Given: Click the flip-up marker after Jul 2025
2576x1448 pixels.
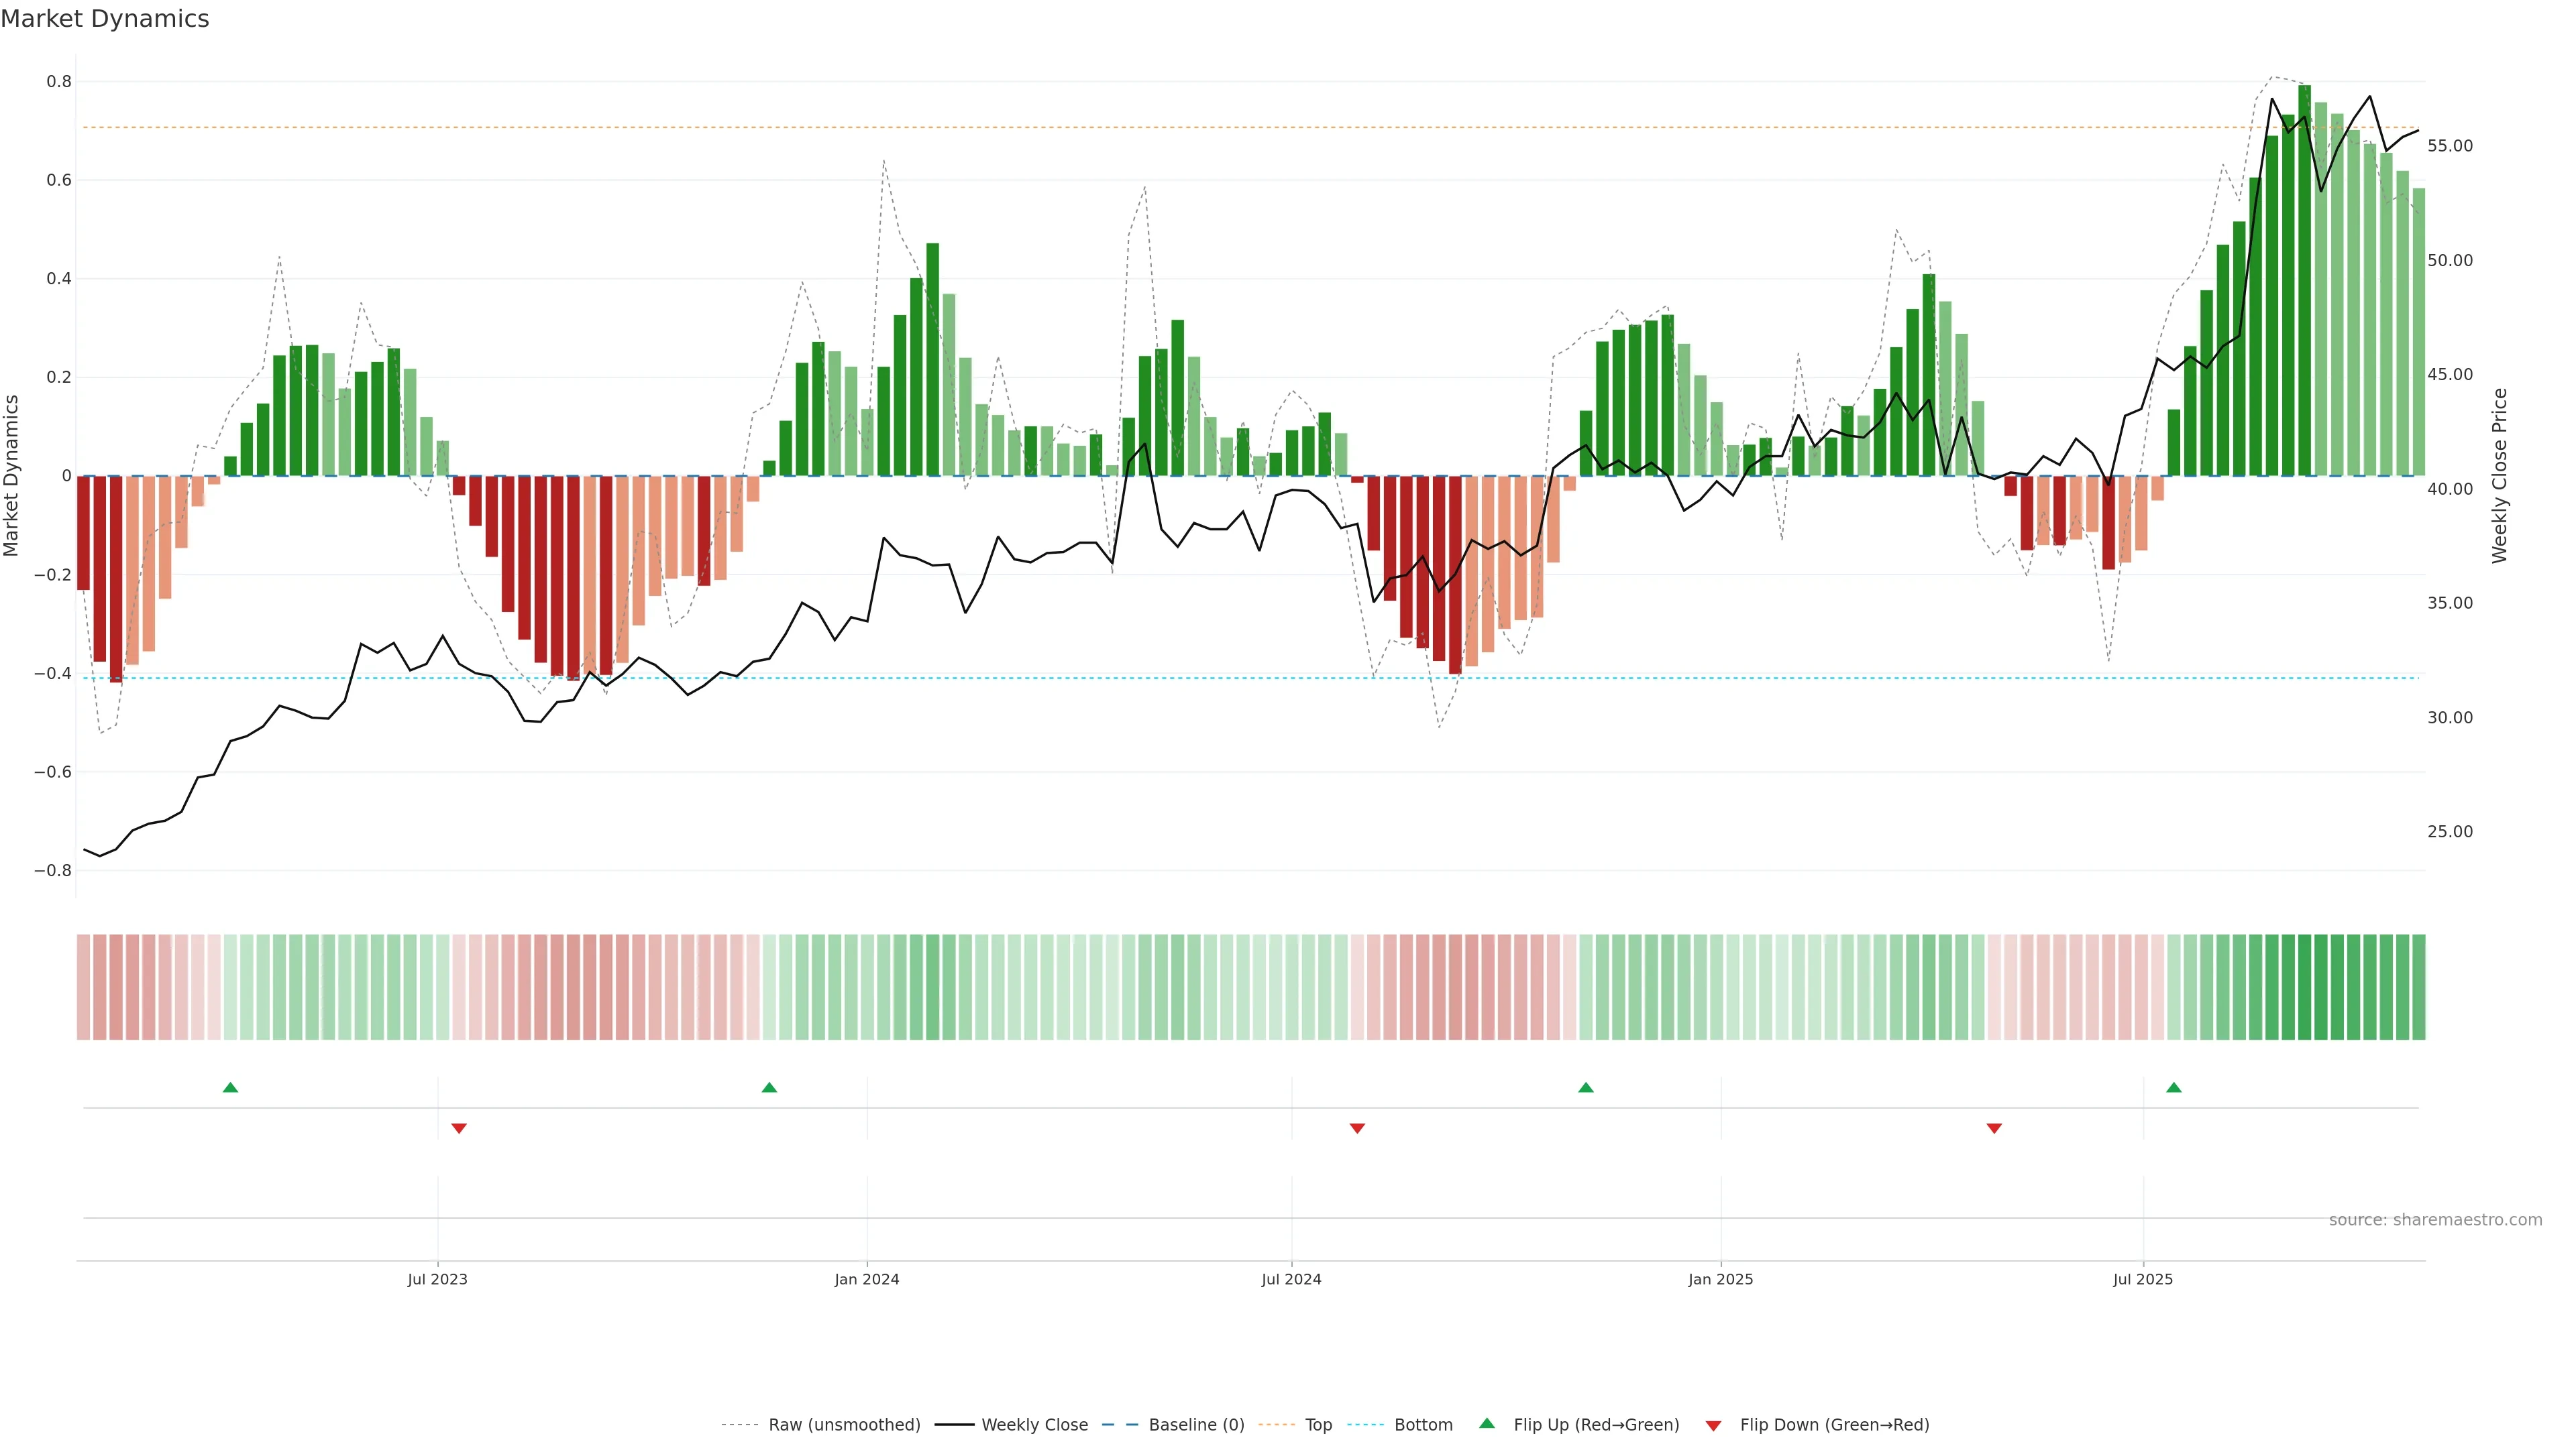Looking at the screenshot, I should 2174,1087.
